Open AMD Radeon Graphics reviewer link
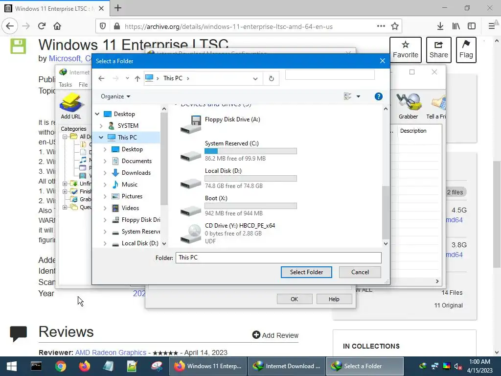Viewport: 501px width, 376px height. (111, 352)
